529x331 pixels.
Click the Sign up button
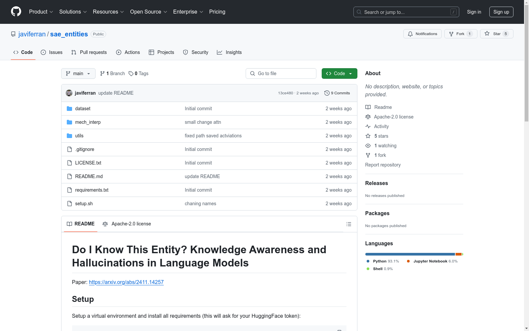click(x=501, y=12)
